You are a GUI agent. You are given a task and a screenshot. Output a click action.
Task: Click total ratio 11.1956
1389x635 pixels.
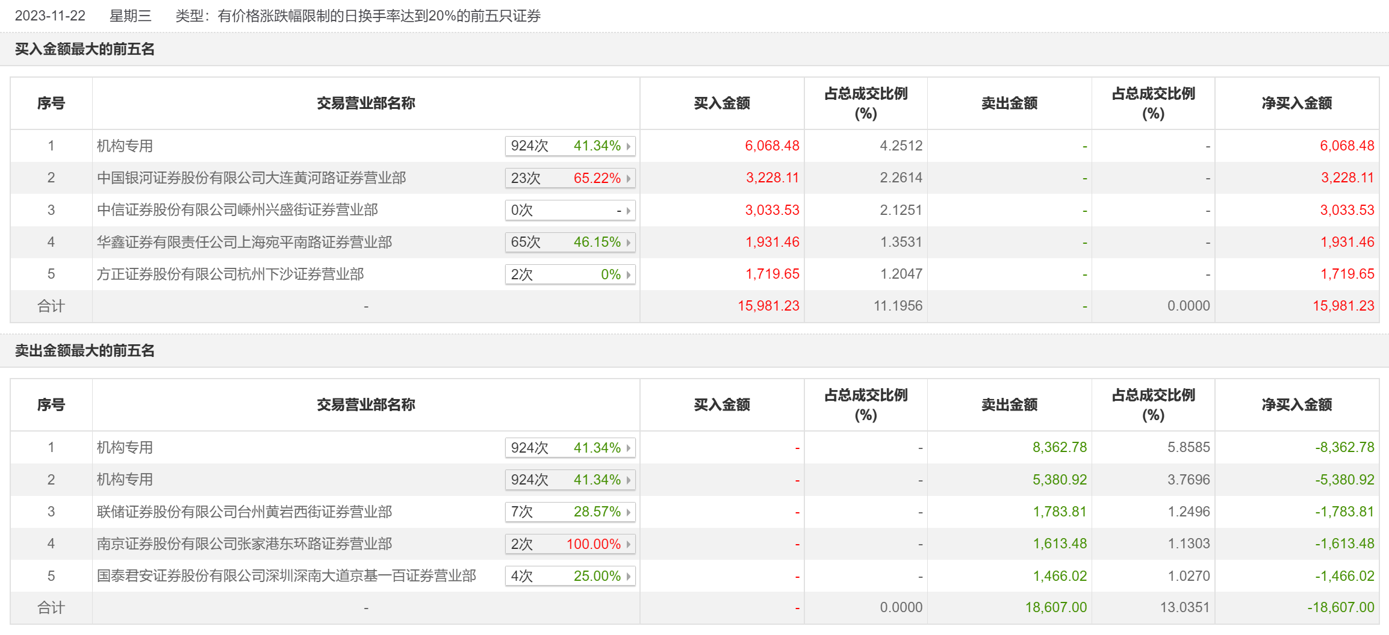[x=898, y=306]
